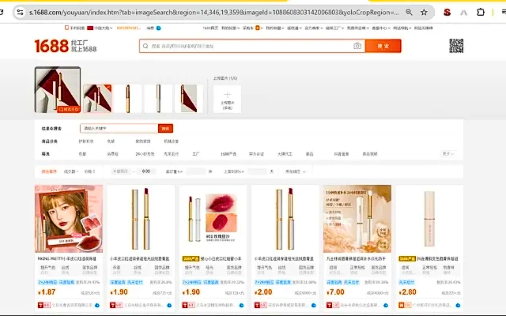This screenshot has width=506, height=316.
Task: Click the magnifier icon inside search box
Action: (x=145, y=46)
